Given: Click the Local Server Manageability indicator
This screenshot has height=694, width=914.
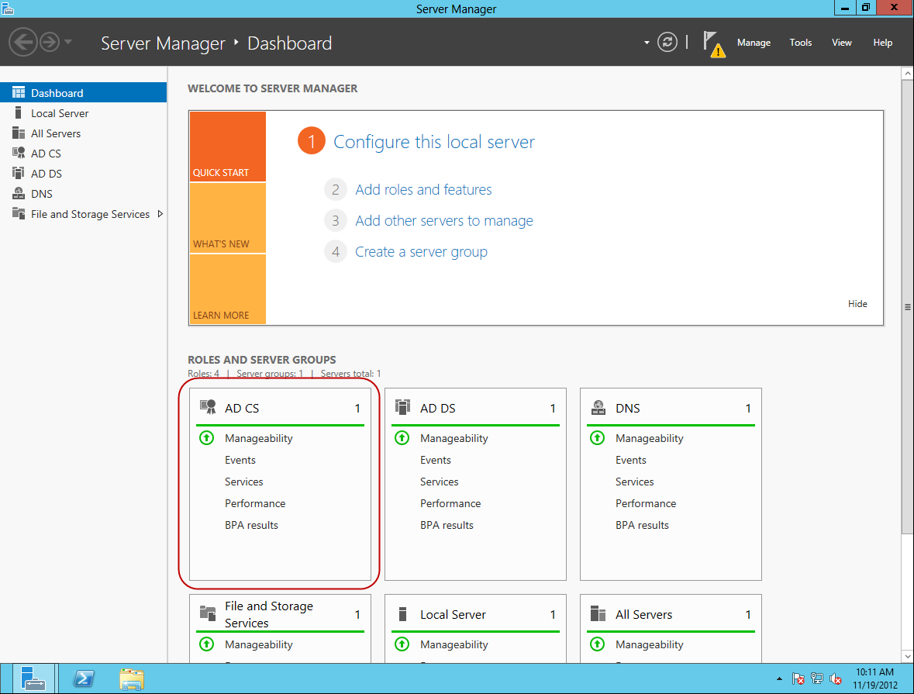Looking at the screenshot, I should coord(402,644).
